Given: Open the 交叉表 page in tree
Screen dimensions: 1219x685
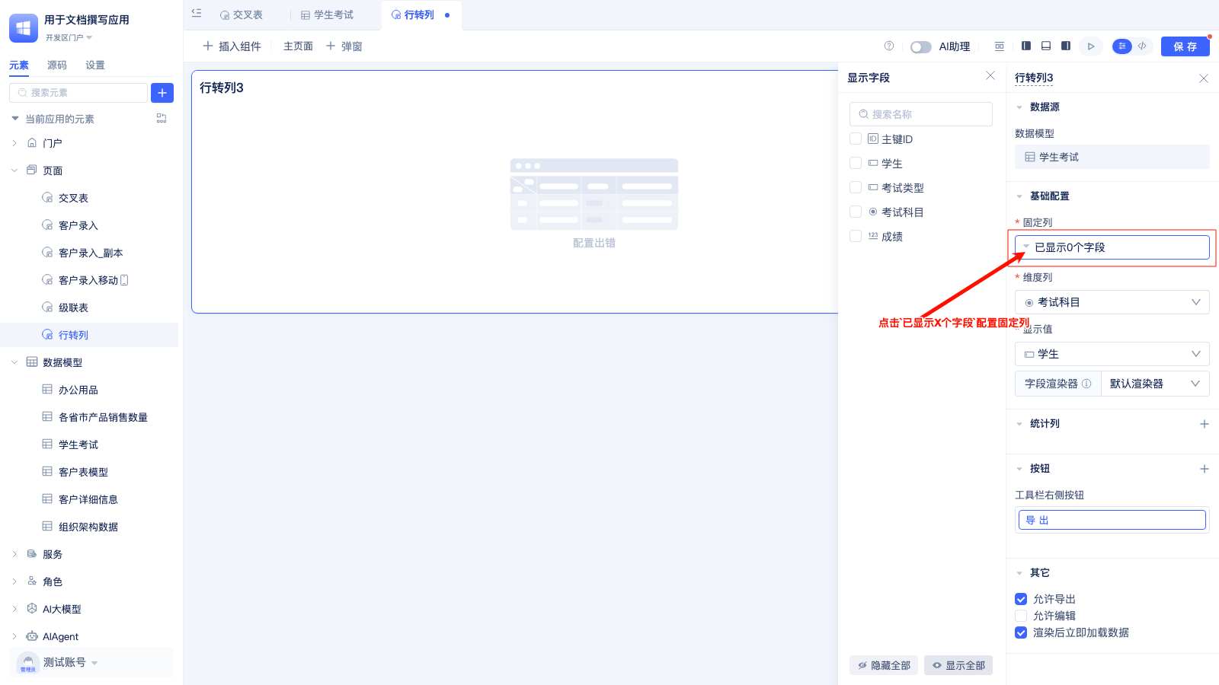Looking at the screenshot, I should pos(73,198).
